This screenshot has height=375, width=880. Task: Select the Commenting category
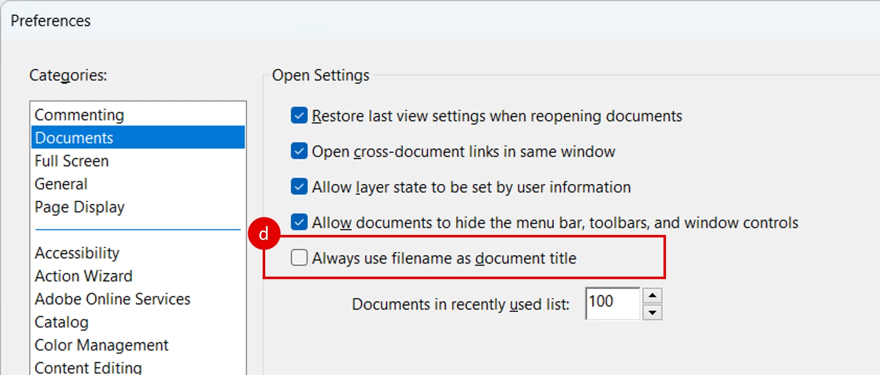(138, 115)
